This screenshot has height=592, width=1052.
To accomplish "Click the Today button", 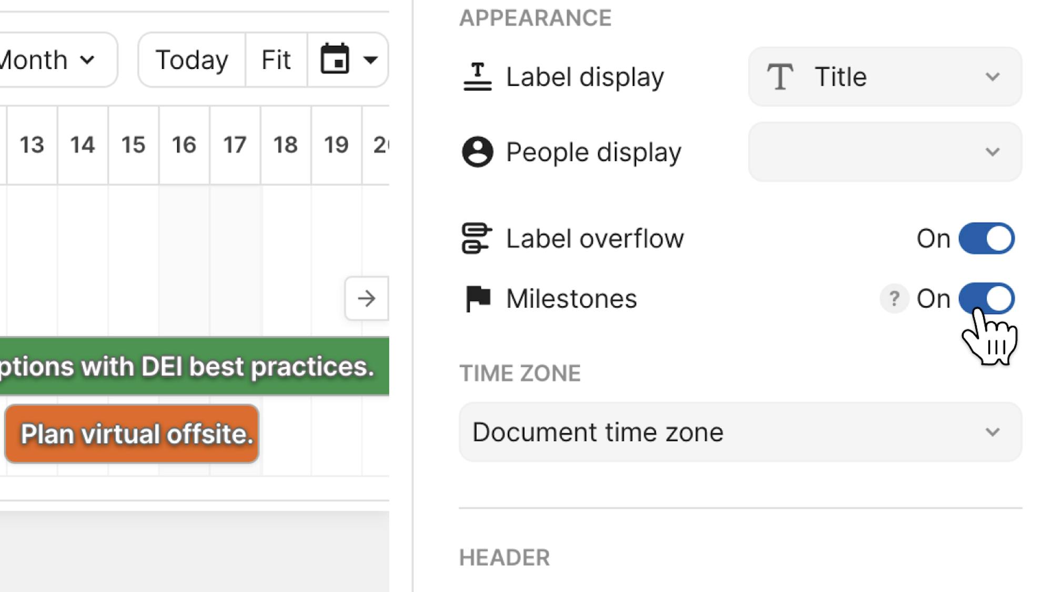I will pyautogui.click(x=192, y=59).
